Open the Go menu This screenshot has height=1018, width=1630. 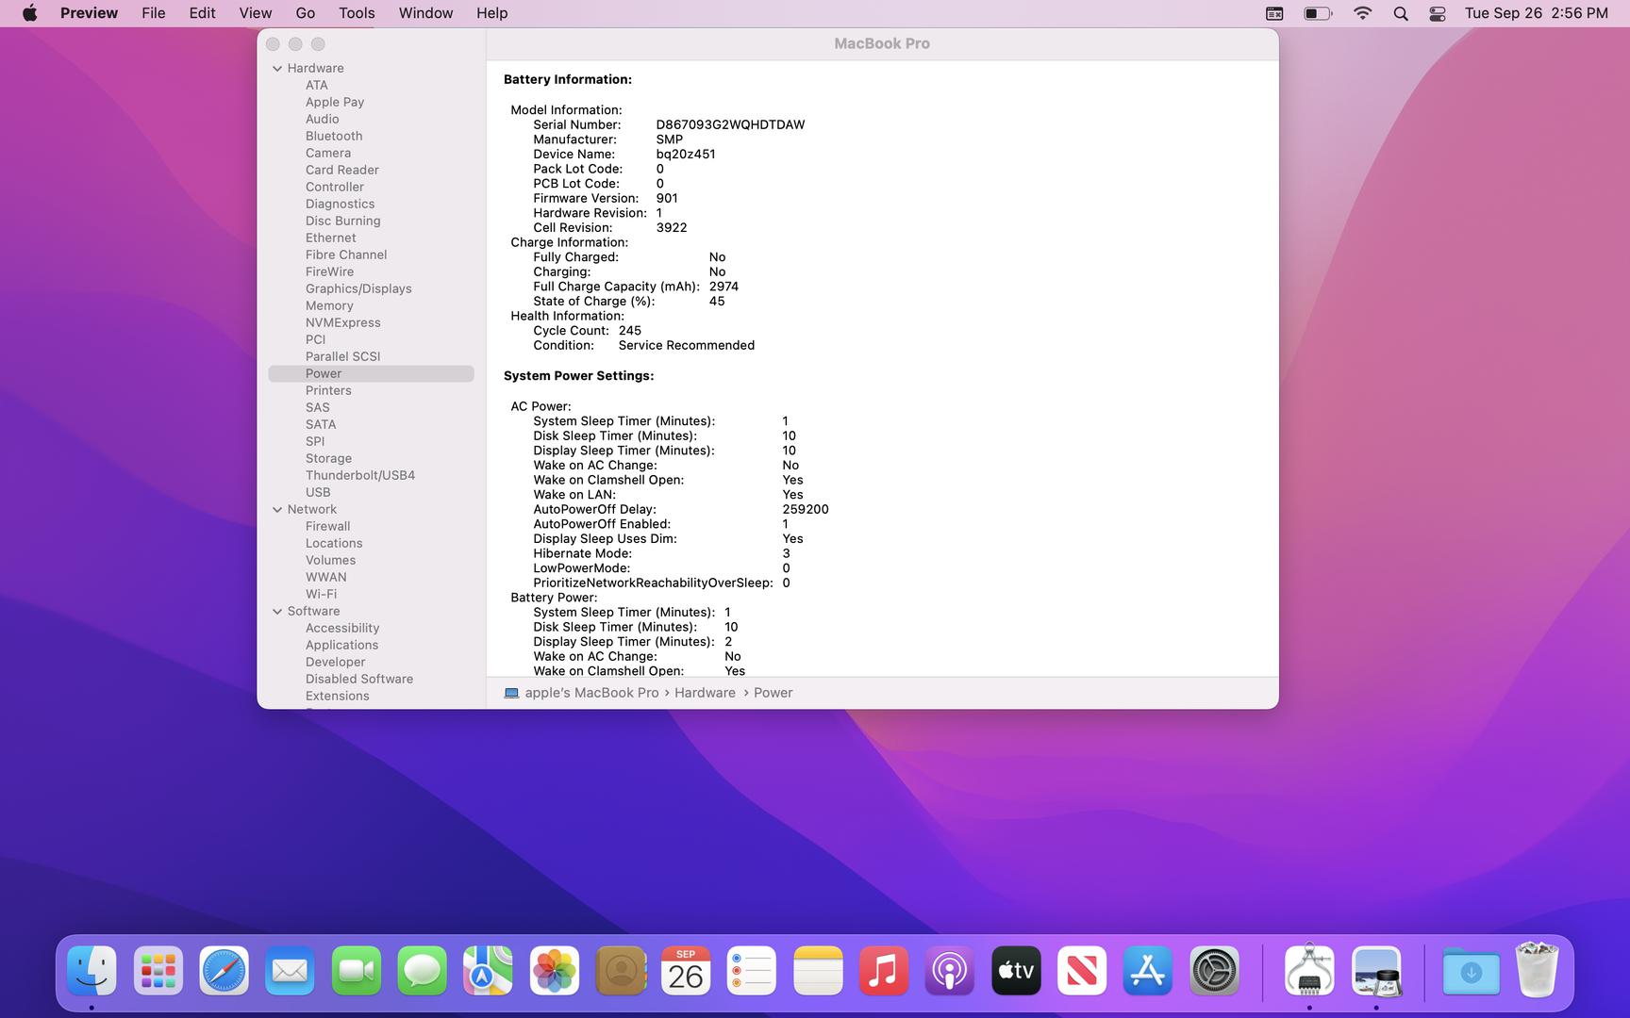point(305,13)
